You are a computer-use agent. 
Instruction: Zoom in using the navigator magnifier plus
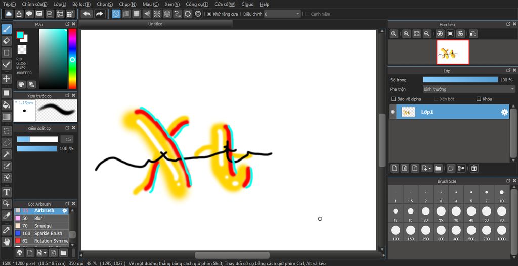pyautogui.click(x=406, y=34)
